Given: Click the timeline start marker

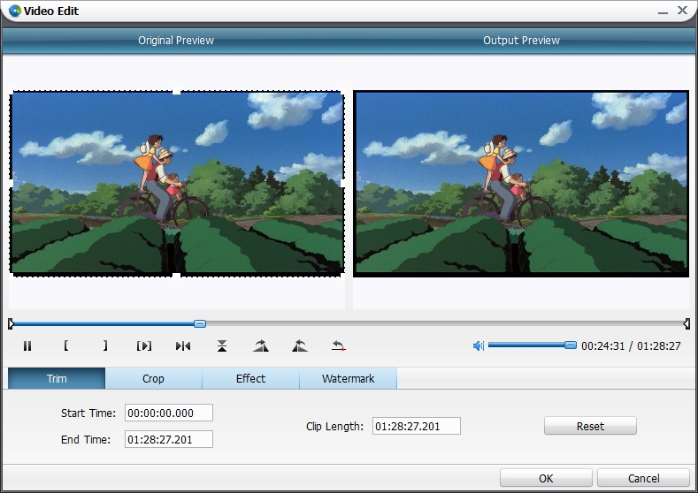Looking at the screenshot, I should pos(12,323).
